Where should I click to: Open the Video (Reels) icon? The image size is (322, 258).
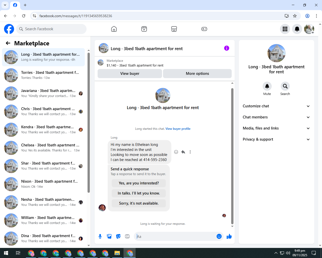tap(144, 29)
